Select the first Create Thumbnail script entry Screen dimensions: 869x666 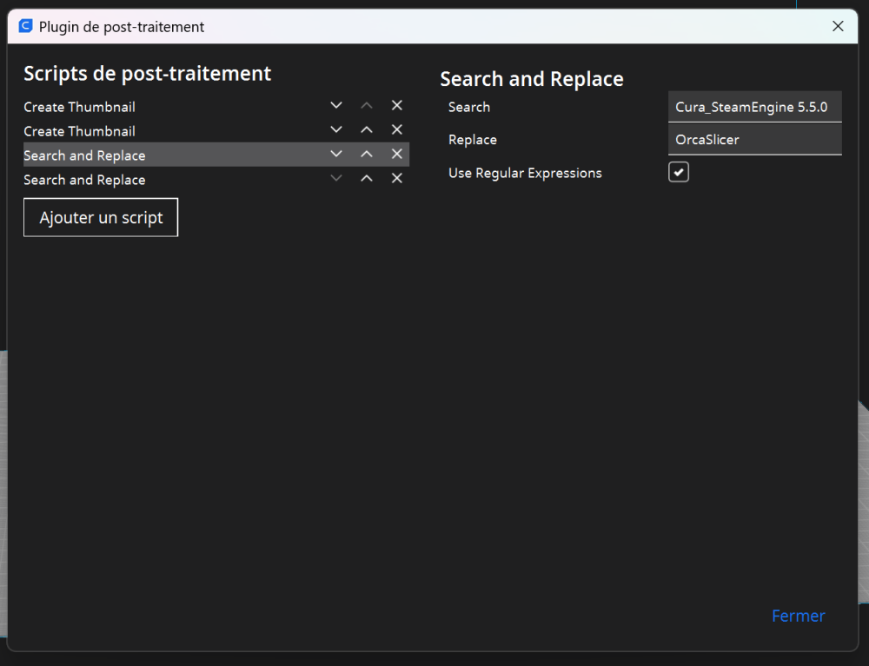[x=80, y=107]
